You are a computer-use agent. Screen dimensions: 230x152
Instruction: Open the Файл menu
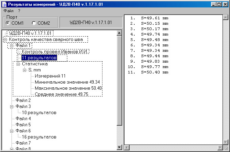click(x=8, y=11)
